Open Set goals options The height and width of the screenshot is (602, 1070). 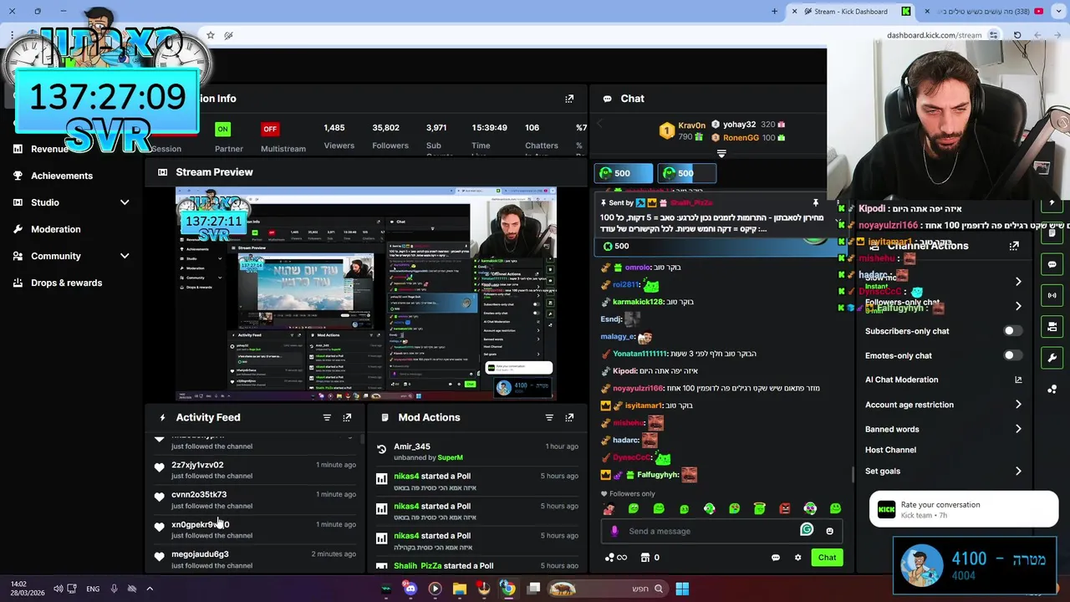coord(943,471)
